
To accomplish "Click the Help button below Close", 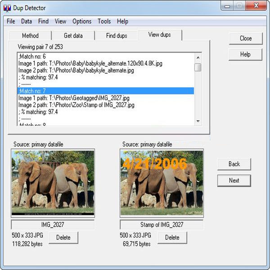I will coord(245,54).
